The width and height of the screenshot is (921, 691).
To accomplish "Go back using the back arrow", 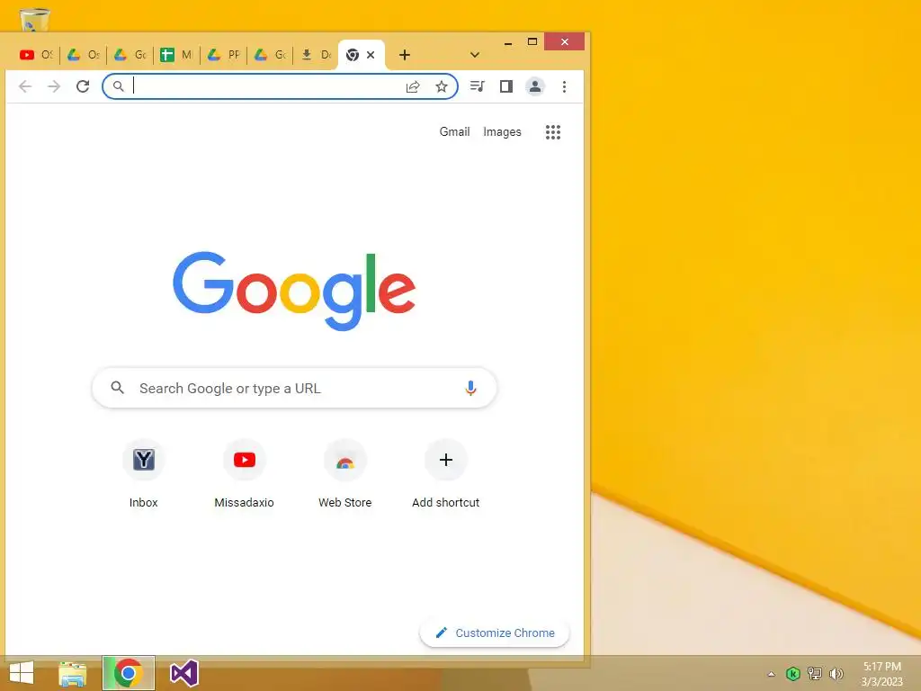I will pyautogui.click(x=24, y=87).
